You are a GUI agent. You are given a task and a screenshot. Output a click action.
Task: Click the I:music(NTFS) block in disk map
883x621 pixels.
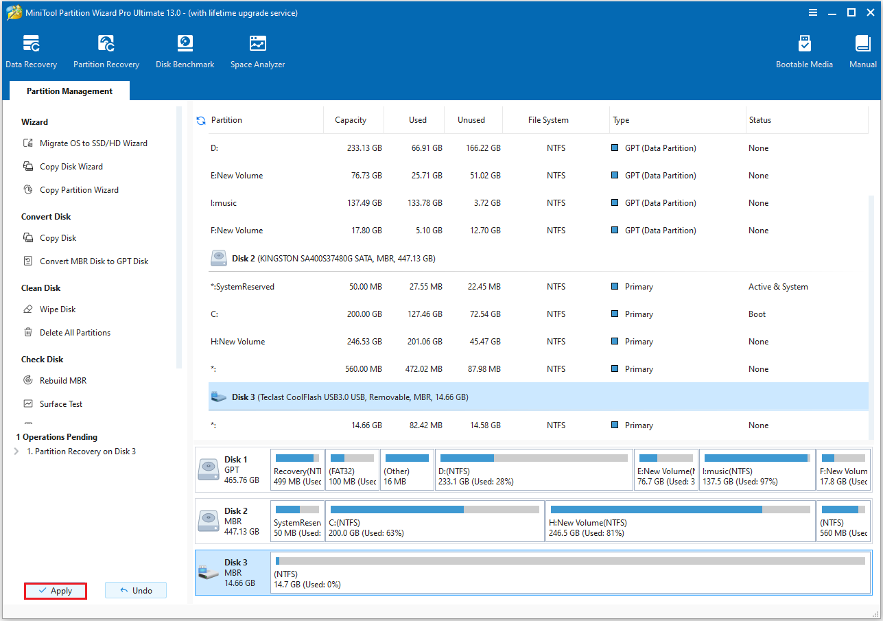[x=757, y=470]
